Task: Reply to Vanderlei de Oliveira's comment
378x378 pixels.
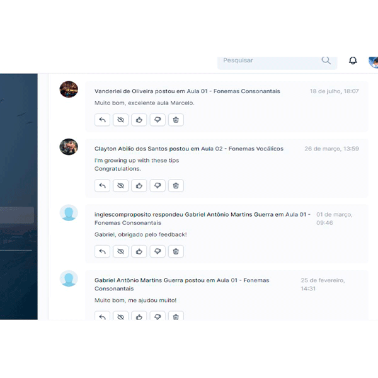Action: coord(102,120)
